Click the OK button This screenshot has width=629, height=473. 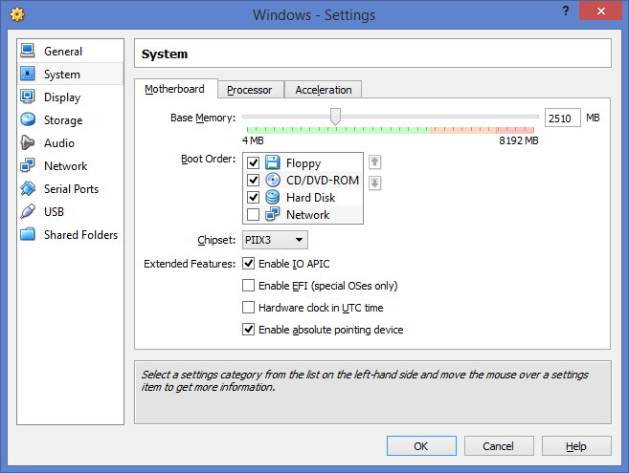tap(421, 445)
